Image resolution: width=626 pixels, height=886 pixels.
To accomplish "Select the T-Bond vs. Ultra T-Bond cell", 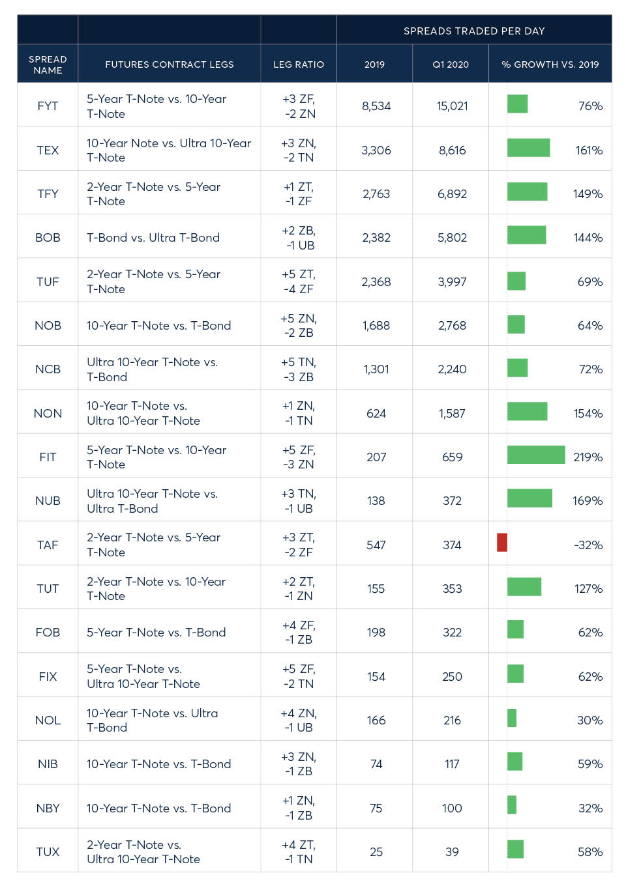I will pos(153,238).
